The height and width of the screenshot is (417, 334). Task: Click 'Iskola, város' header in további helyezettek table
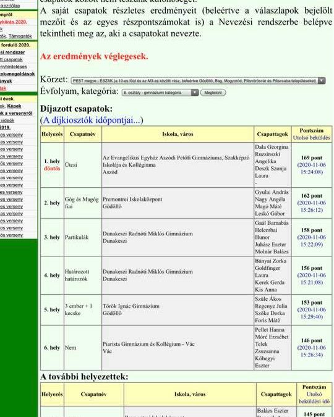coord(190,394)
